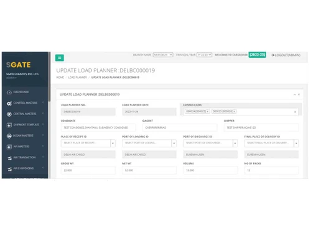Toggle the green hamburger sidebar button

pos(60,58)
